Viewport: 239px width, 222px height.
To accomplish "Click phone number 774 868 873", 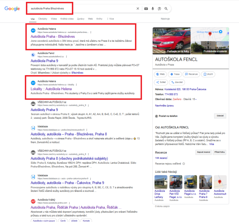I will 171,94.
